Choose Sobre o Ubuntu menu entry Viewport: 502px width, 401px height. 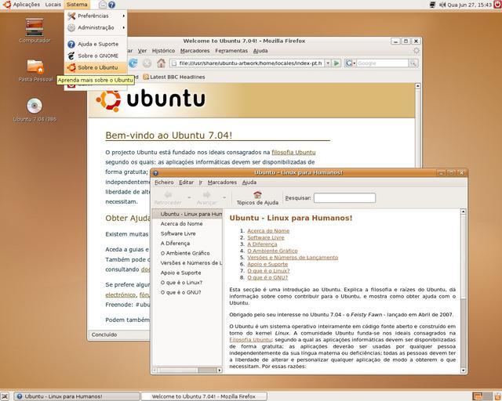click(96, 67)
